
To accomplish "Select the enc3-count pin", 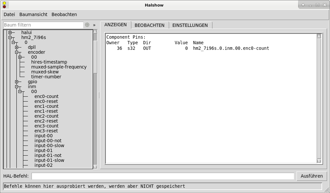I will pyautogui.click(x=47, y=126).
